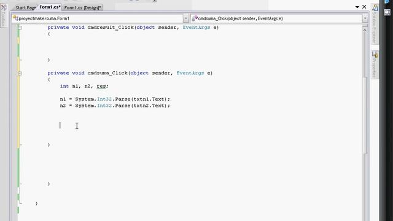Open the Toolbox side panel tab
The image size is (393, 221).
pyautogui.click(x=4, y=15)
